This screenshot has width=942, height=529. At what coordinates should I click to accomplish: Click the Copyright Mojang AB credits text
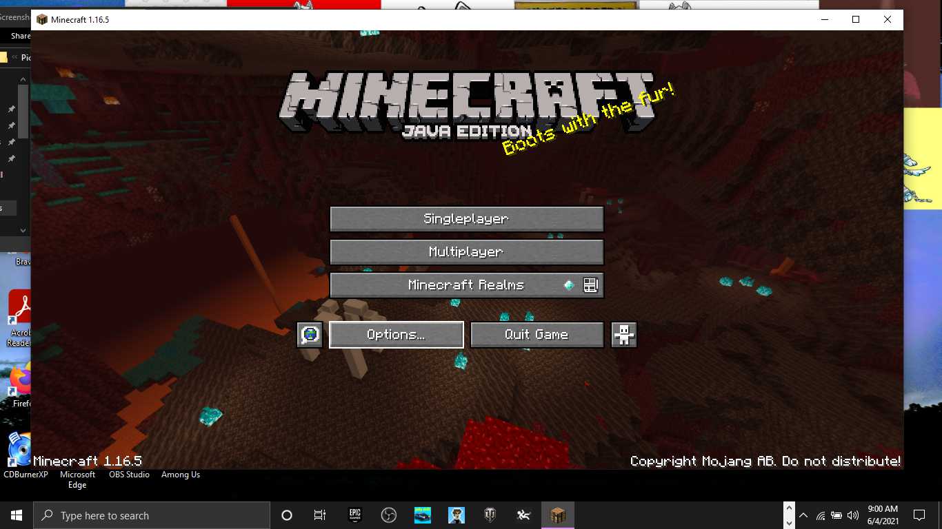tap(765, 461)
